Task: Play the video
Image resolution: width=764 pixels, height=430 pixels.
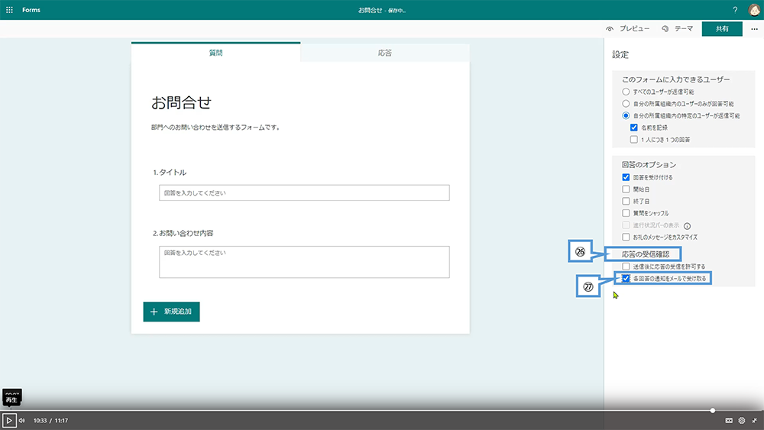Action: tap(9, 420)
